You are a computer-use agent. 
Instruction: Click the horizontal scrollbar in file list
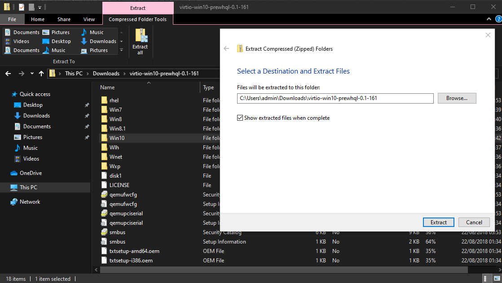284,270
